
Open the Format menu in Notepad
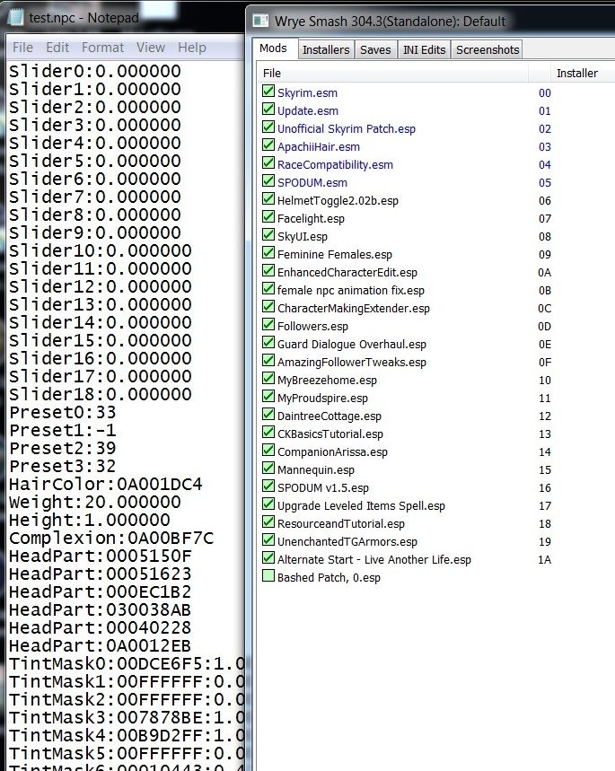tap(102, 48)
